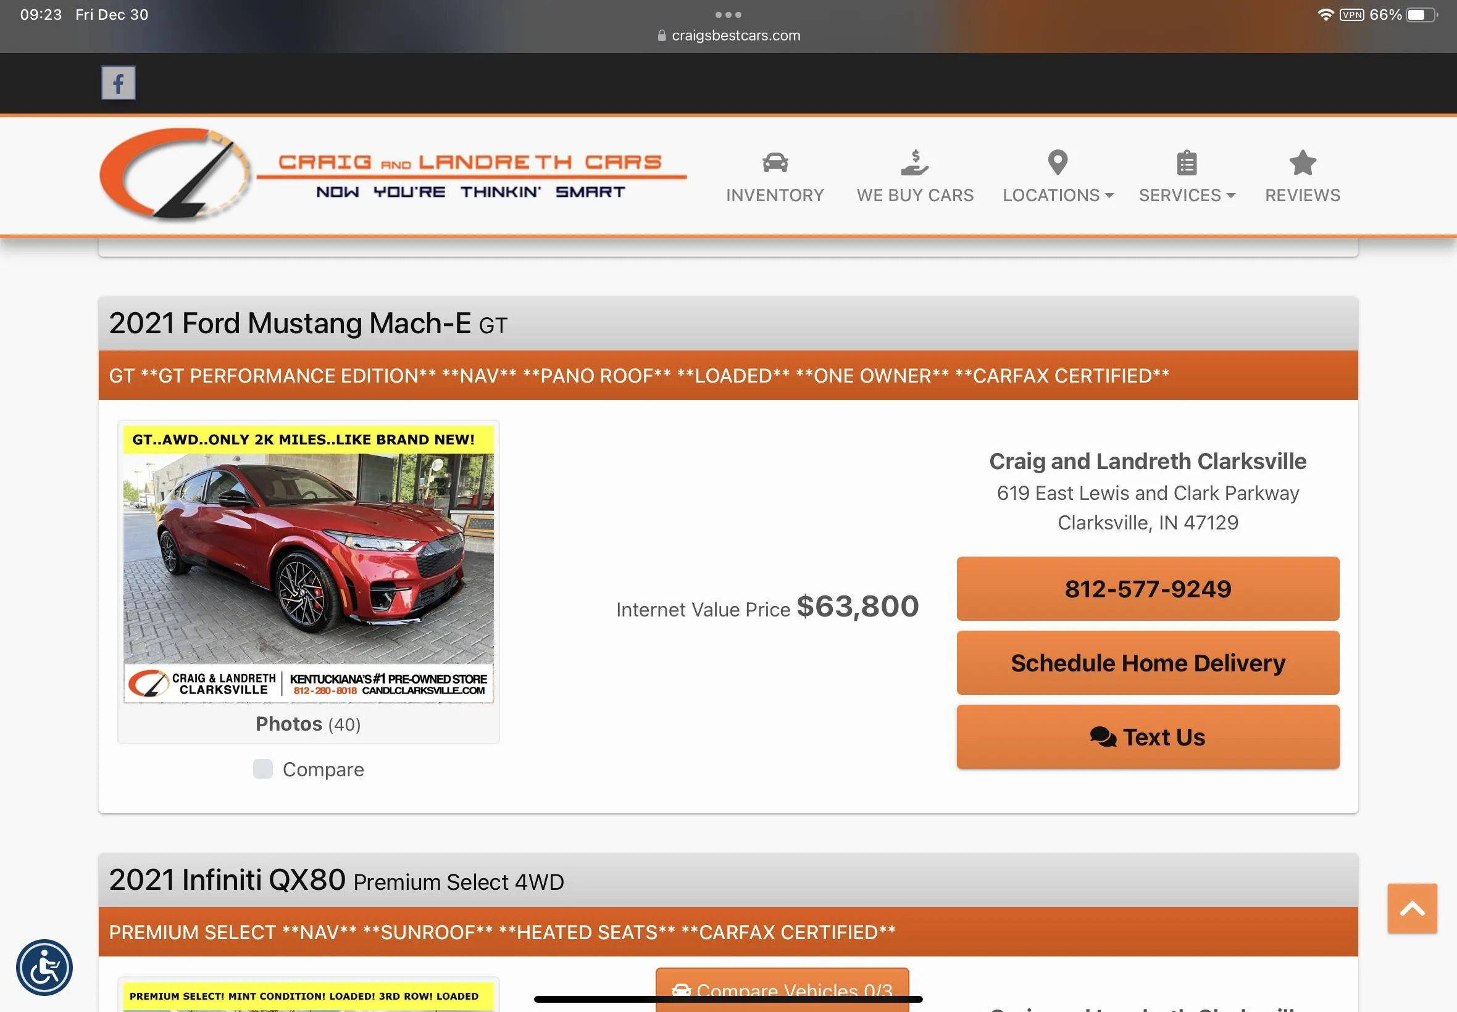Screen dimensions: 1457x1012
Task: Tap the battery indicator
Action: tap(1421, 15)
